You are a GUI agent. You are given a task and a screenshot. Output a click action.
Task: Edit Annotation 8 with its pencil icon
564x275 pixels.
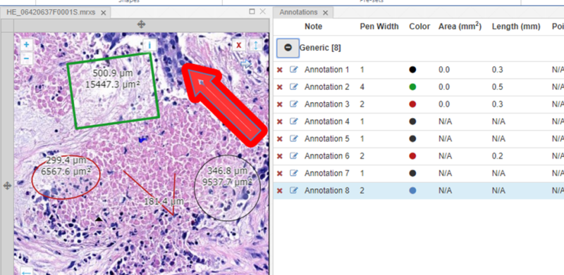[x=294, y=191]
